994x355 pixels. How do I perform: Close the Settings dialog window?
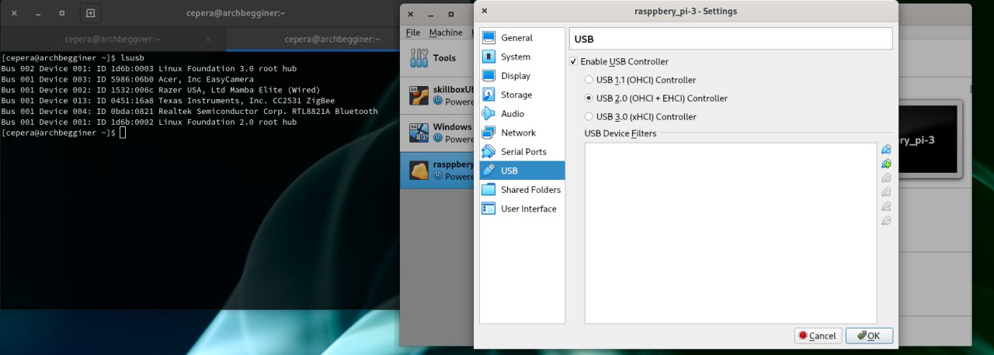coord(485,11)
